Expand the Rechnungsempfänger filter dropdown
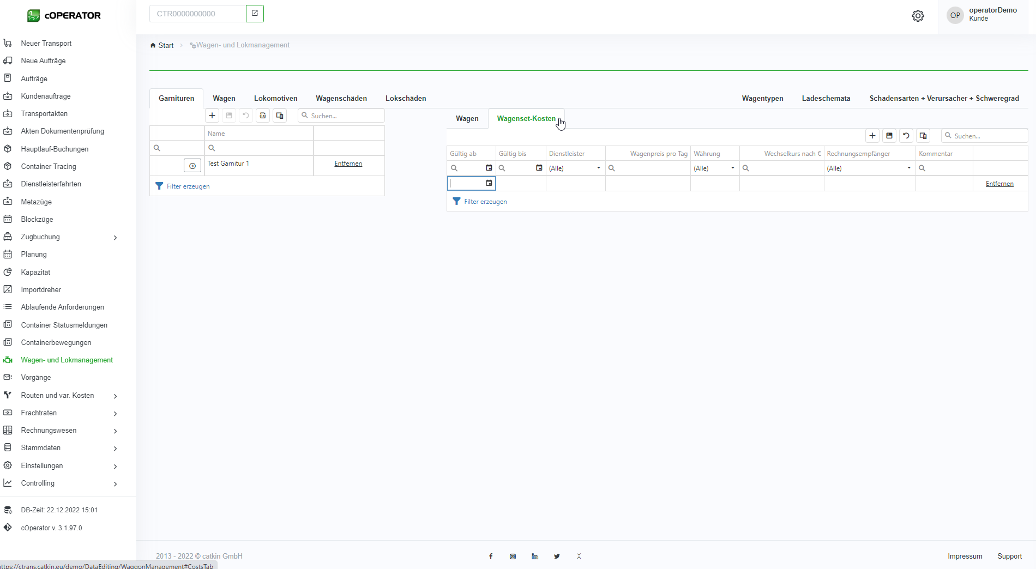Viewport: 1036px width, 569px height. [908, 168]
